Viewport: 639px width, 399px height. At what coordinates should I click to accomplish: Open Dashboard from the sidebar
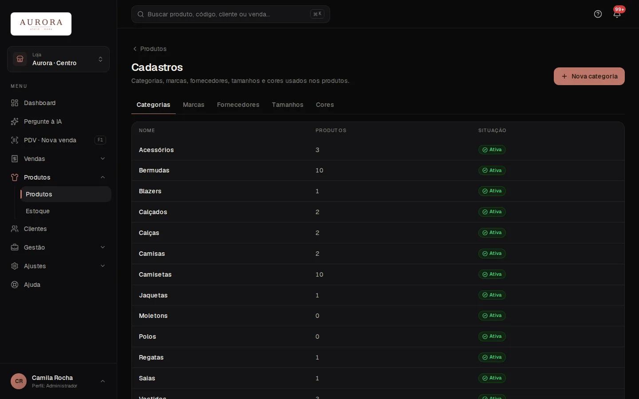pos(58,103)
